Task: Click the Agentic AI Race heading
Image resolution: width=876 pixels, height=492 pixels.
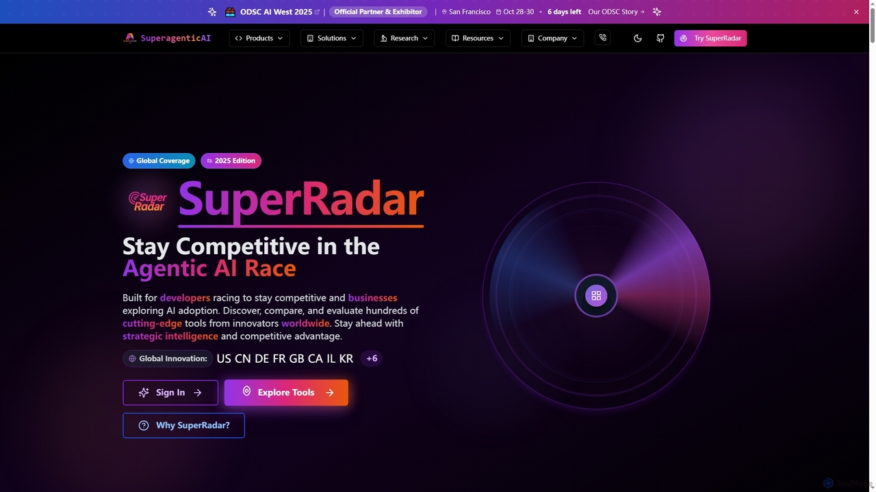Action: click(209, 268)
